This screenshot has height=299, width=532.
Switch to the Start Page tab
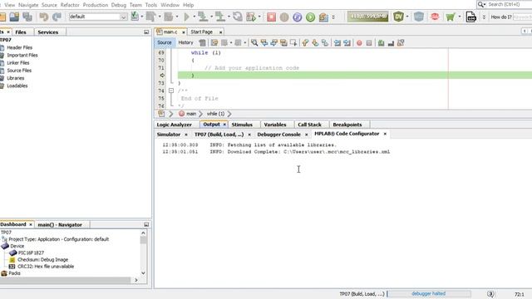pyautogui.click(x=201, y=32)
